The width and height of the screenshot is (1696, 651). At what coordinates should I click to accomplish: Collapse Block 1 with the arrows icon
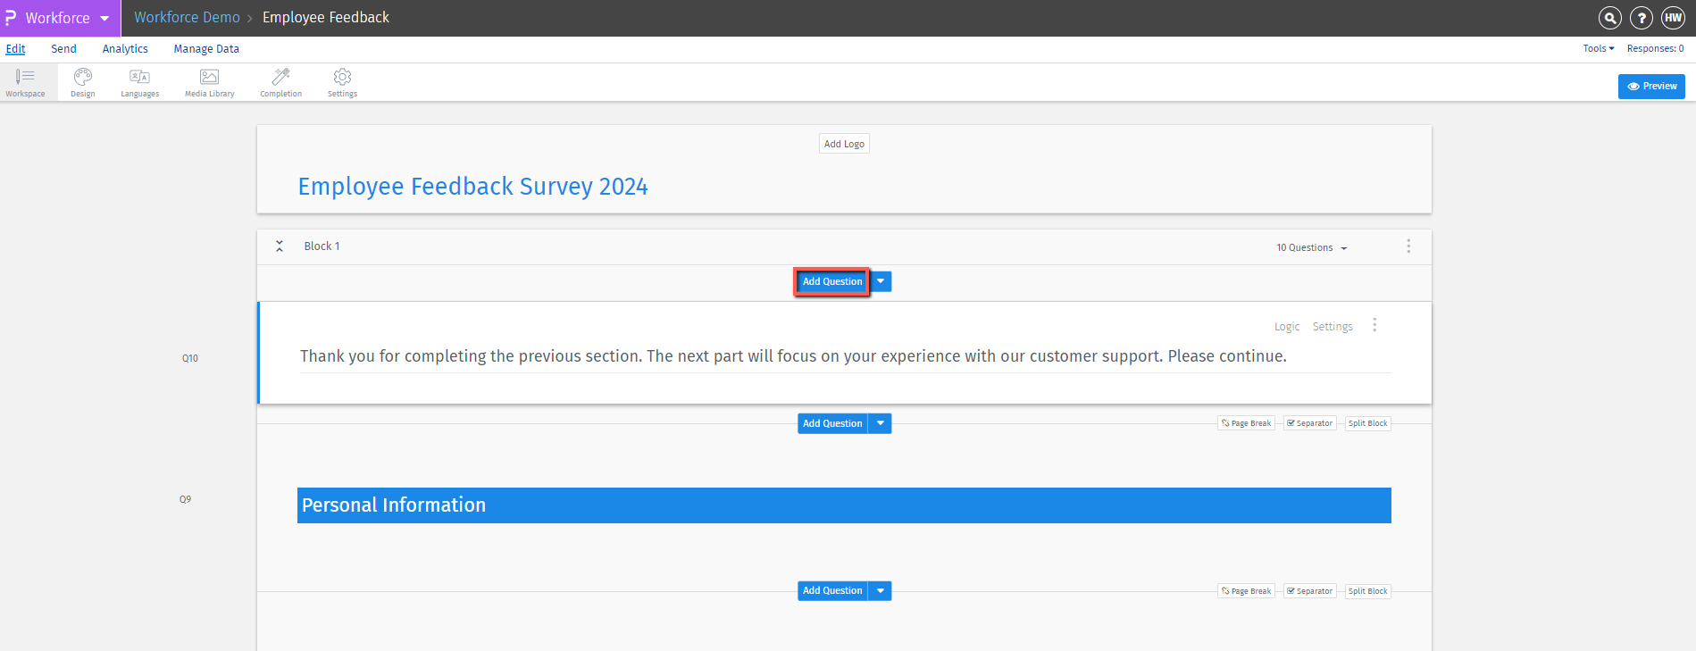pos(280,246)
